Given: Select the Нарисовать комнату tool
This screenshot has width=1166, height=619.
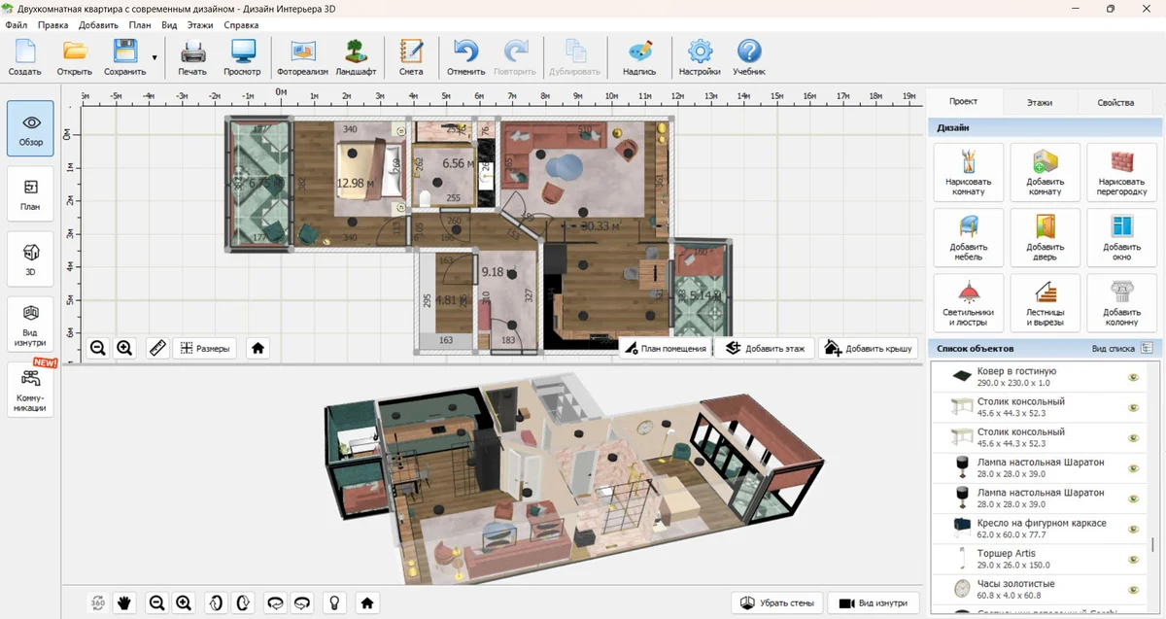Looking at the screenshot, I should tap(968, 172).
